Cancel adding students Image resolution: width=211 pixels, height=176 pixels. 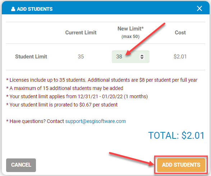click(21, 165)
